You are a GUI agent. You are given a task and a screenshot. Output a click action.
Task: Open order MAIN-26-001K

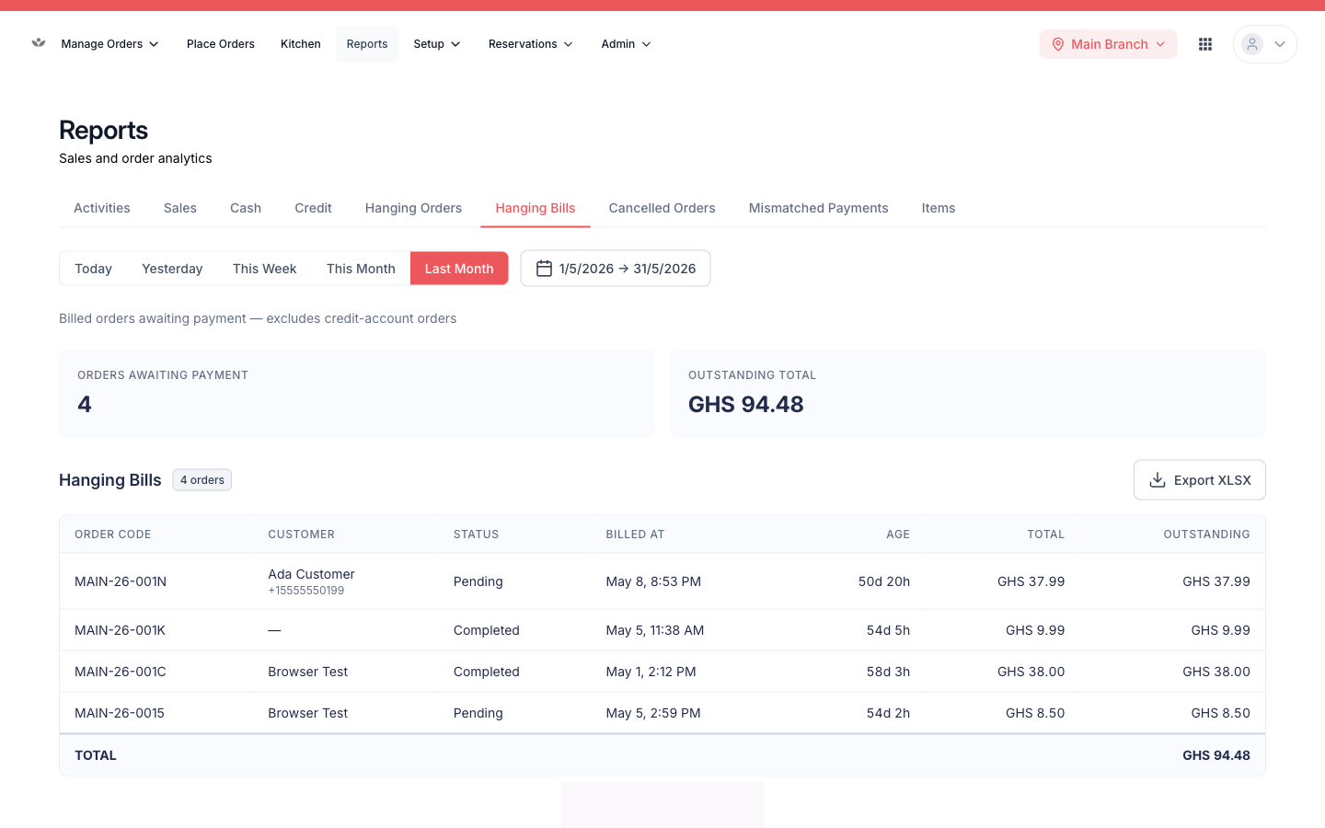[x=120, y=630]
